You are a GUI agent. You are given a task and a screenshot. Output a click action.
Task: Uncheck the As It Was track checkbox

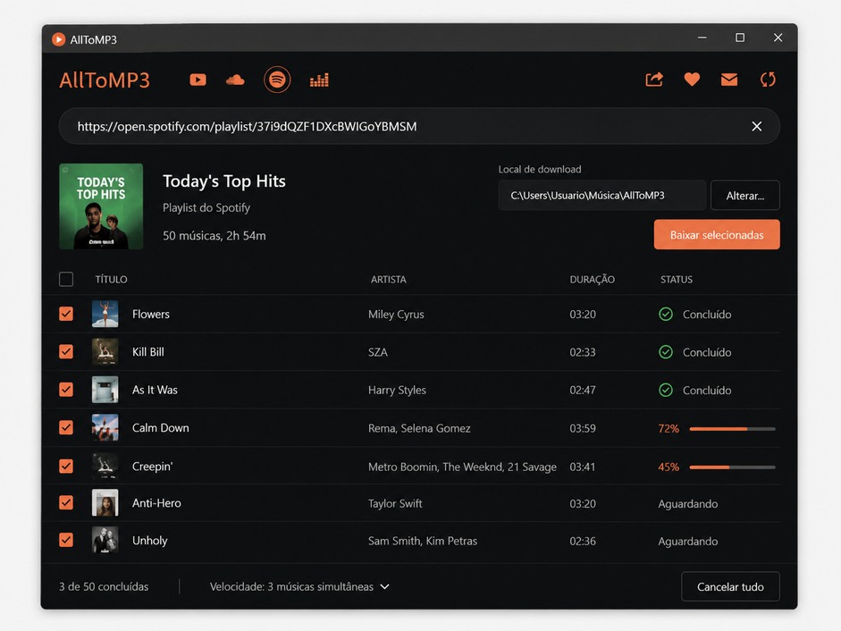[x=66, y=390]
